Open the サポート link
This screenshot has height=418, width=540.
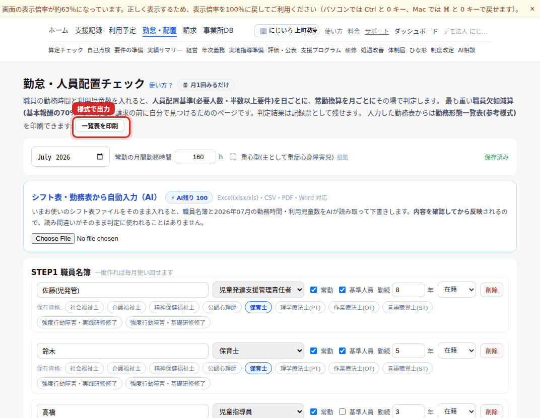point(377,31)
